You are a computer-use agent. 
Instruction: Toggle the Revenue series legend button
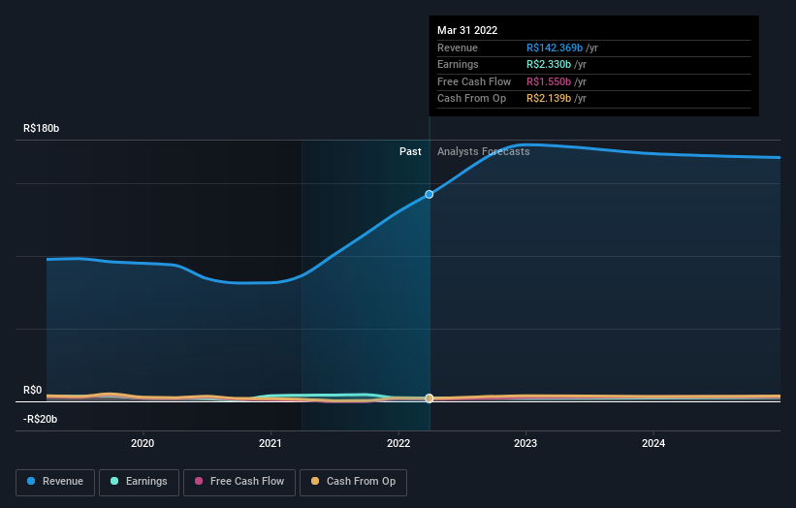(55, 482)
